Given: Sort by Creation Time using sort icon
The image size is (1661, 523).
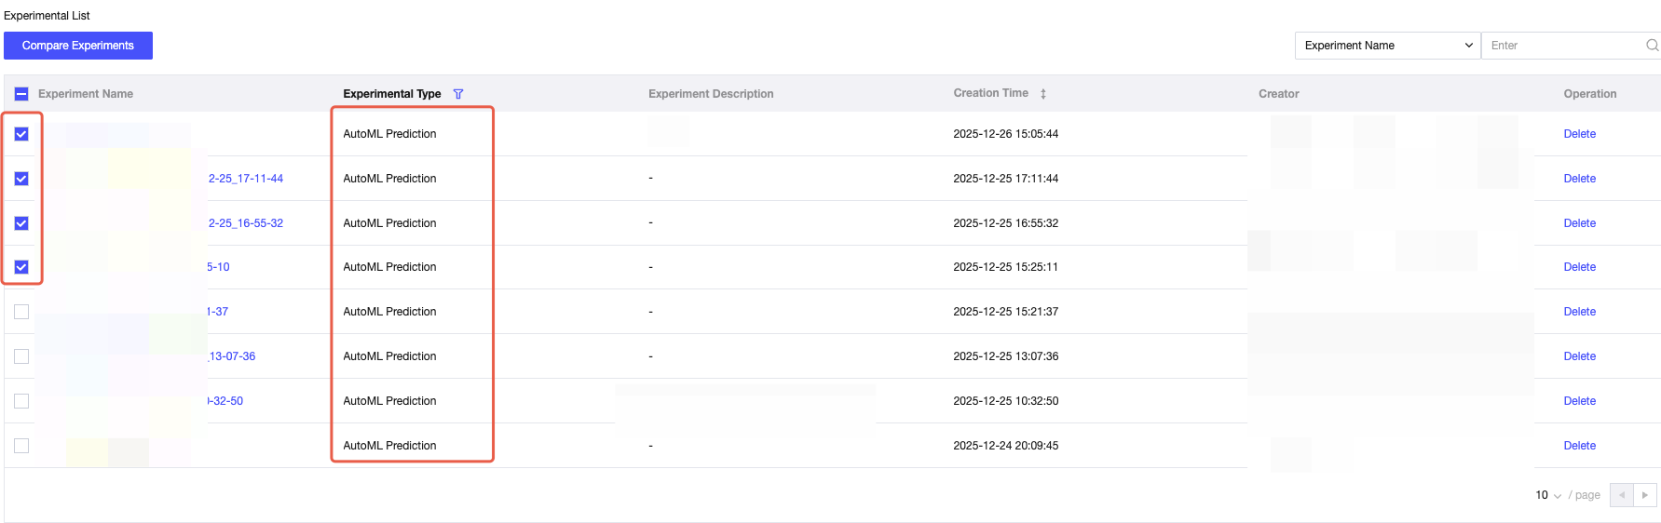Looking at the screenshot, I should pos(1043,94).
